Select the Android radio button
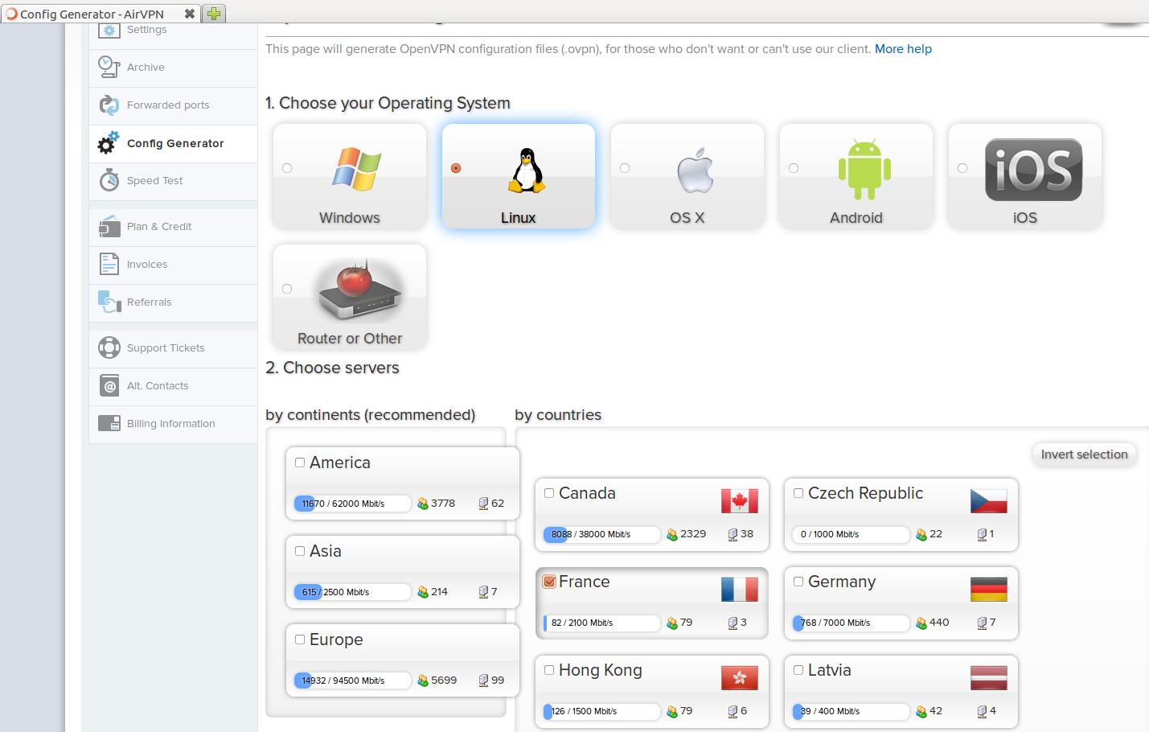Screen dimensions: 1149x732 (x=794, y=168)
